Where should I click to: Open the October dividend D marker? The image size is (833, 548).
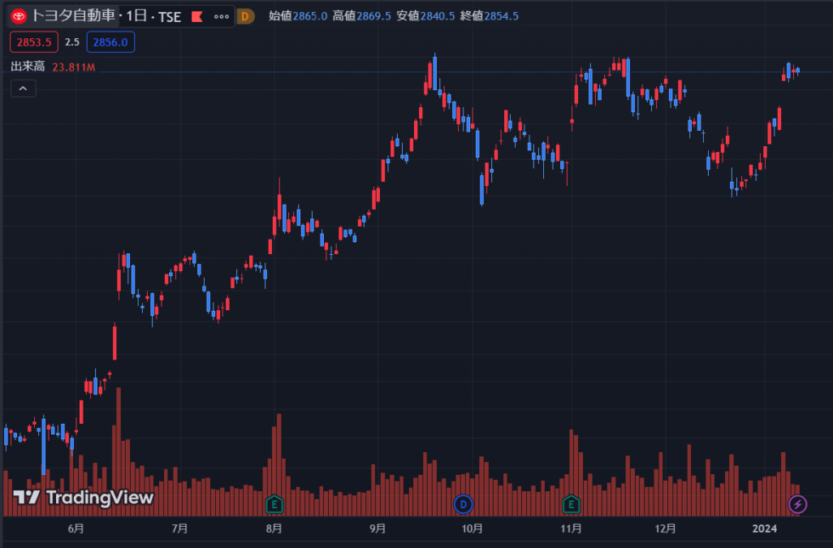coord(463,504)
